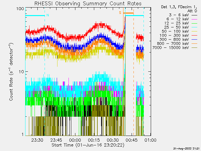Click the red line swatch for 100 - 300 keV

[194, 36]
